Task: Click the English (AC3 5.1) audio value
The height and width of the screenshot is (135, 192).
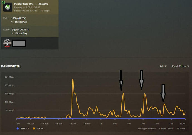Action: (20, 30)
